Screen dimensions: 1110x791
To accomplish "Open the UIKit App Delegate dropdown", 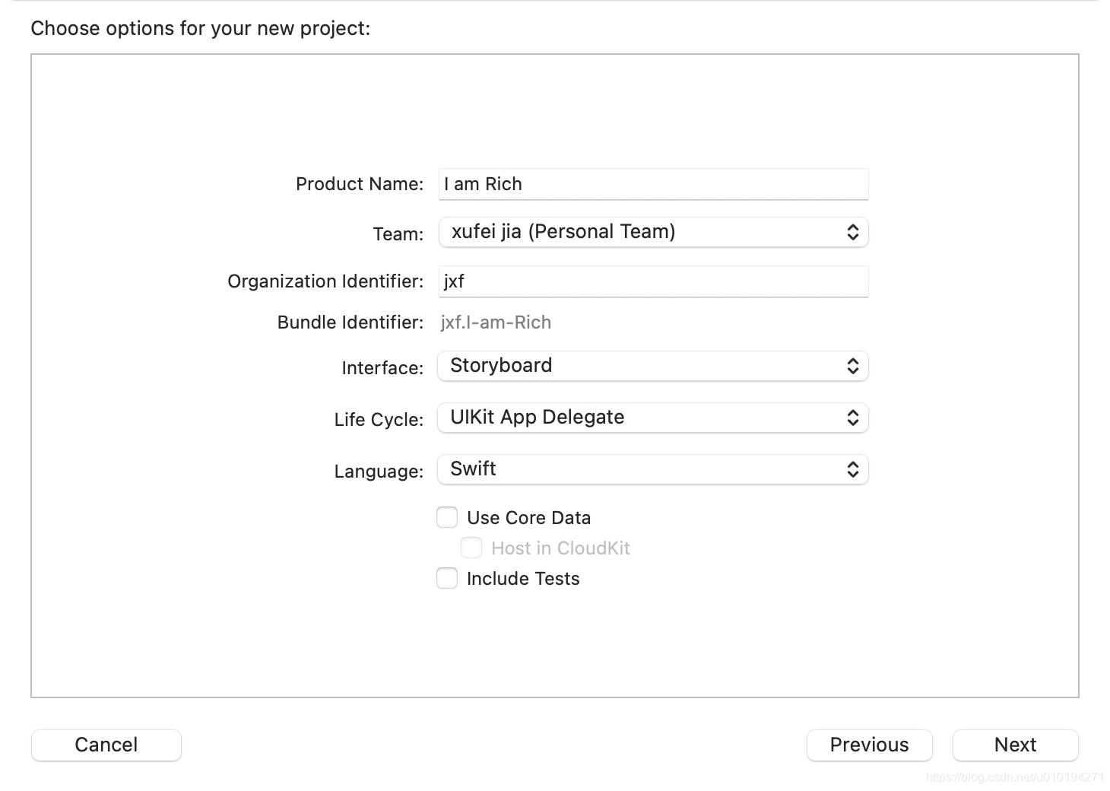I will (652, 418).
